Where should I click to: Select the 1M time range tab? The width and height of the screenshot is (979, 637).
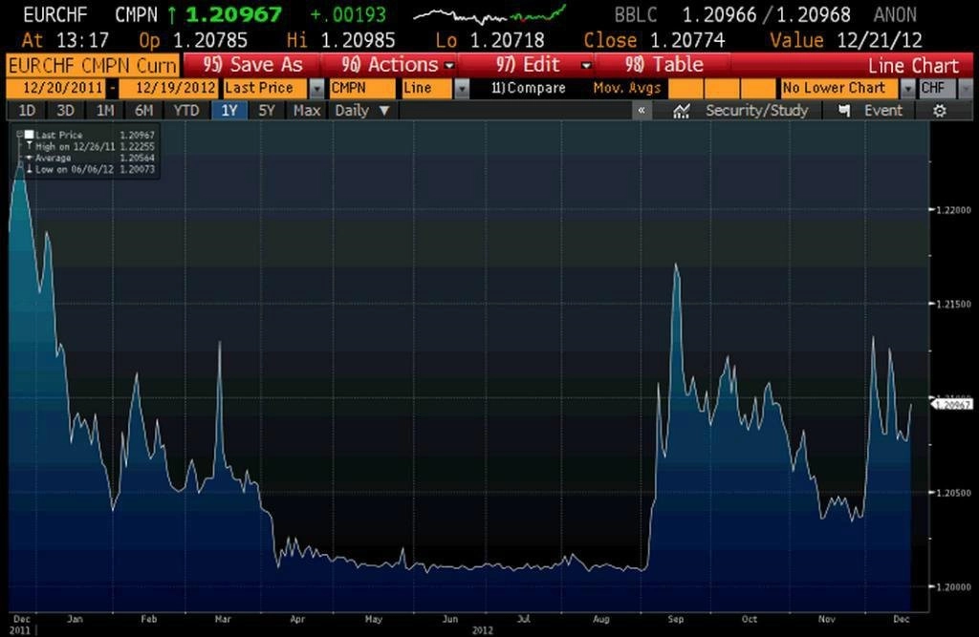(x=105, y=111)
